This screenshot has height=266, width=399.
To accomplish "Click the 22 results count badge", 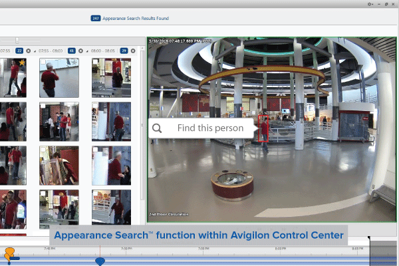I will coord(19,51).
